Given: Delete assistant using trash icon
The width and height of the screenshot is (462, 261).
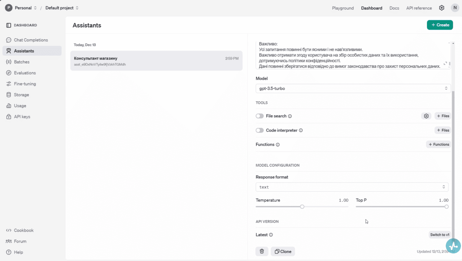Looking at the screenshot, I should pos(262,251).
